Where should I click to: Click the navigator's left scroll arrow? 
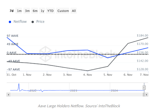pos(8,94)
